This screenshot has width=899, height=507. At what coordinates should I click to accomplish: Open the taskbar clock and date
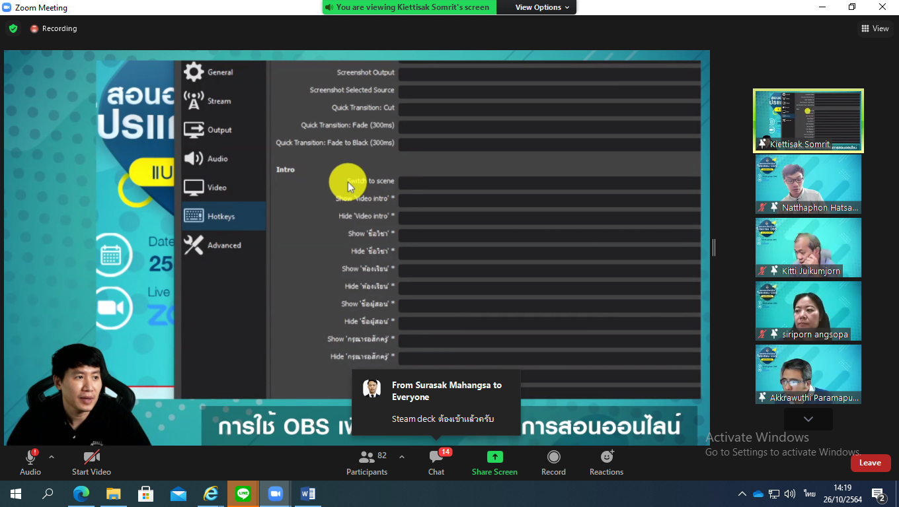pos(842,494)
